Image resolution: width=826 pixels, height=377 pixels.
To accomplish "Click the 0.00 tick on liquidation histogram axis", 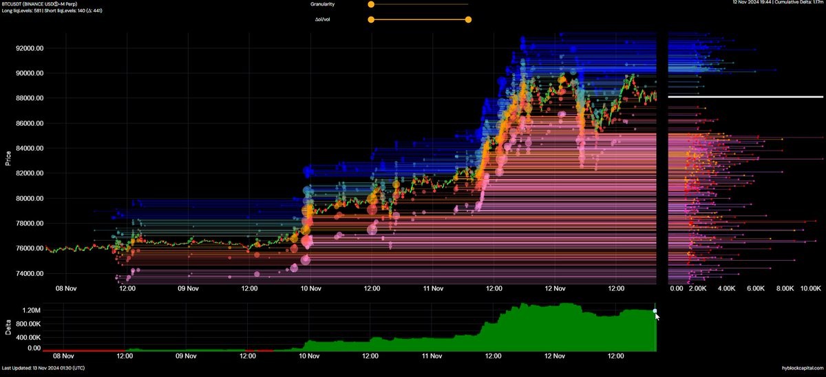I will point(677,290).
